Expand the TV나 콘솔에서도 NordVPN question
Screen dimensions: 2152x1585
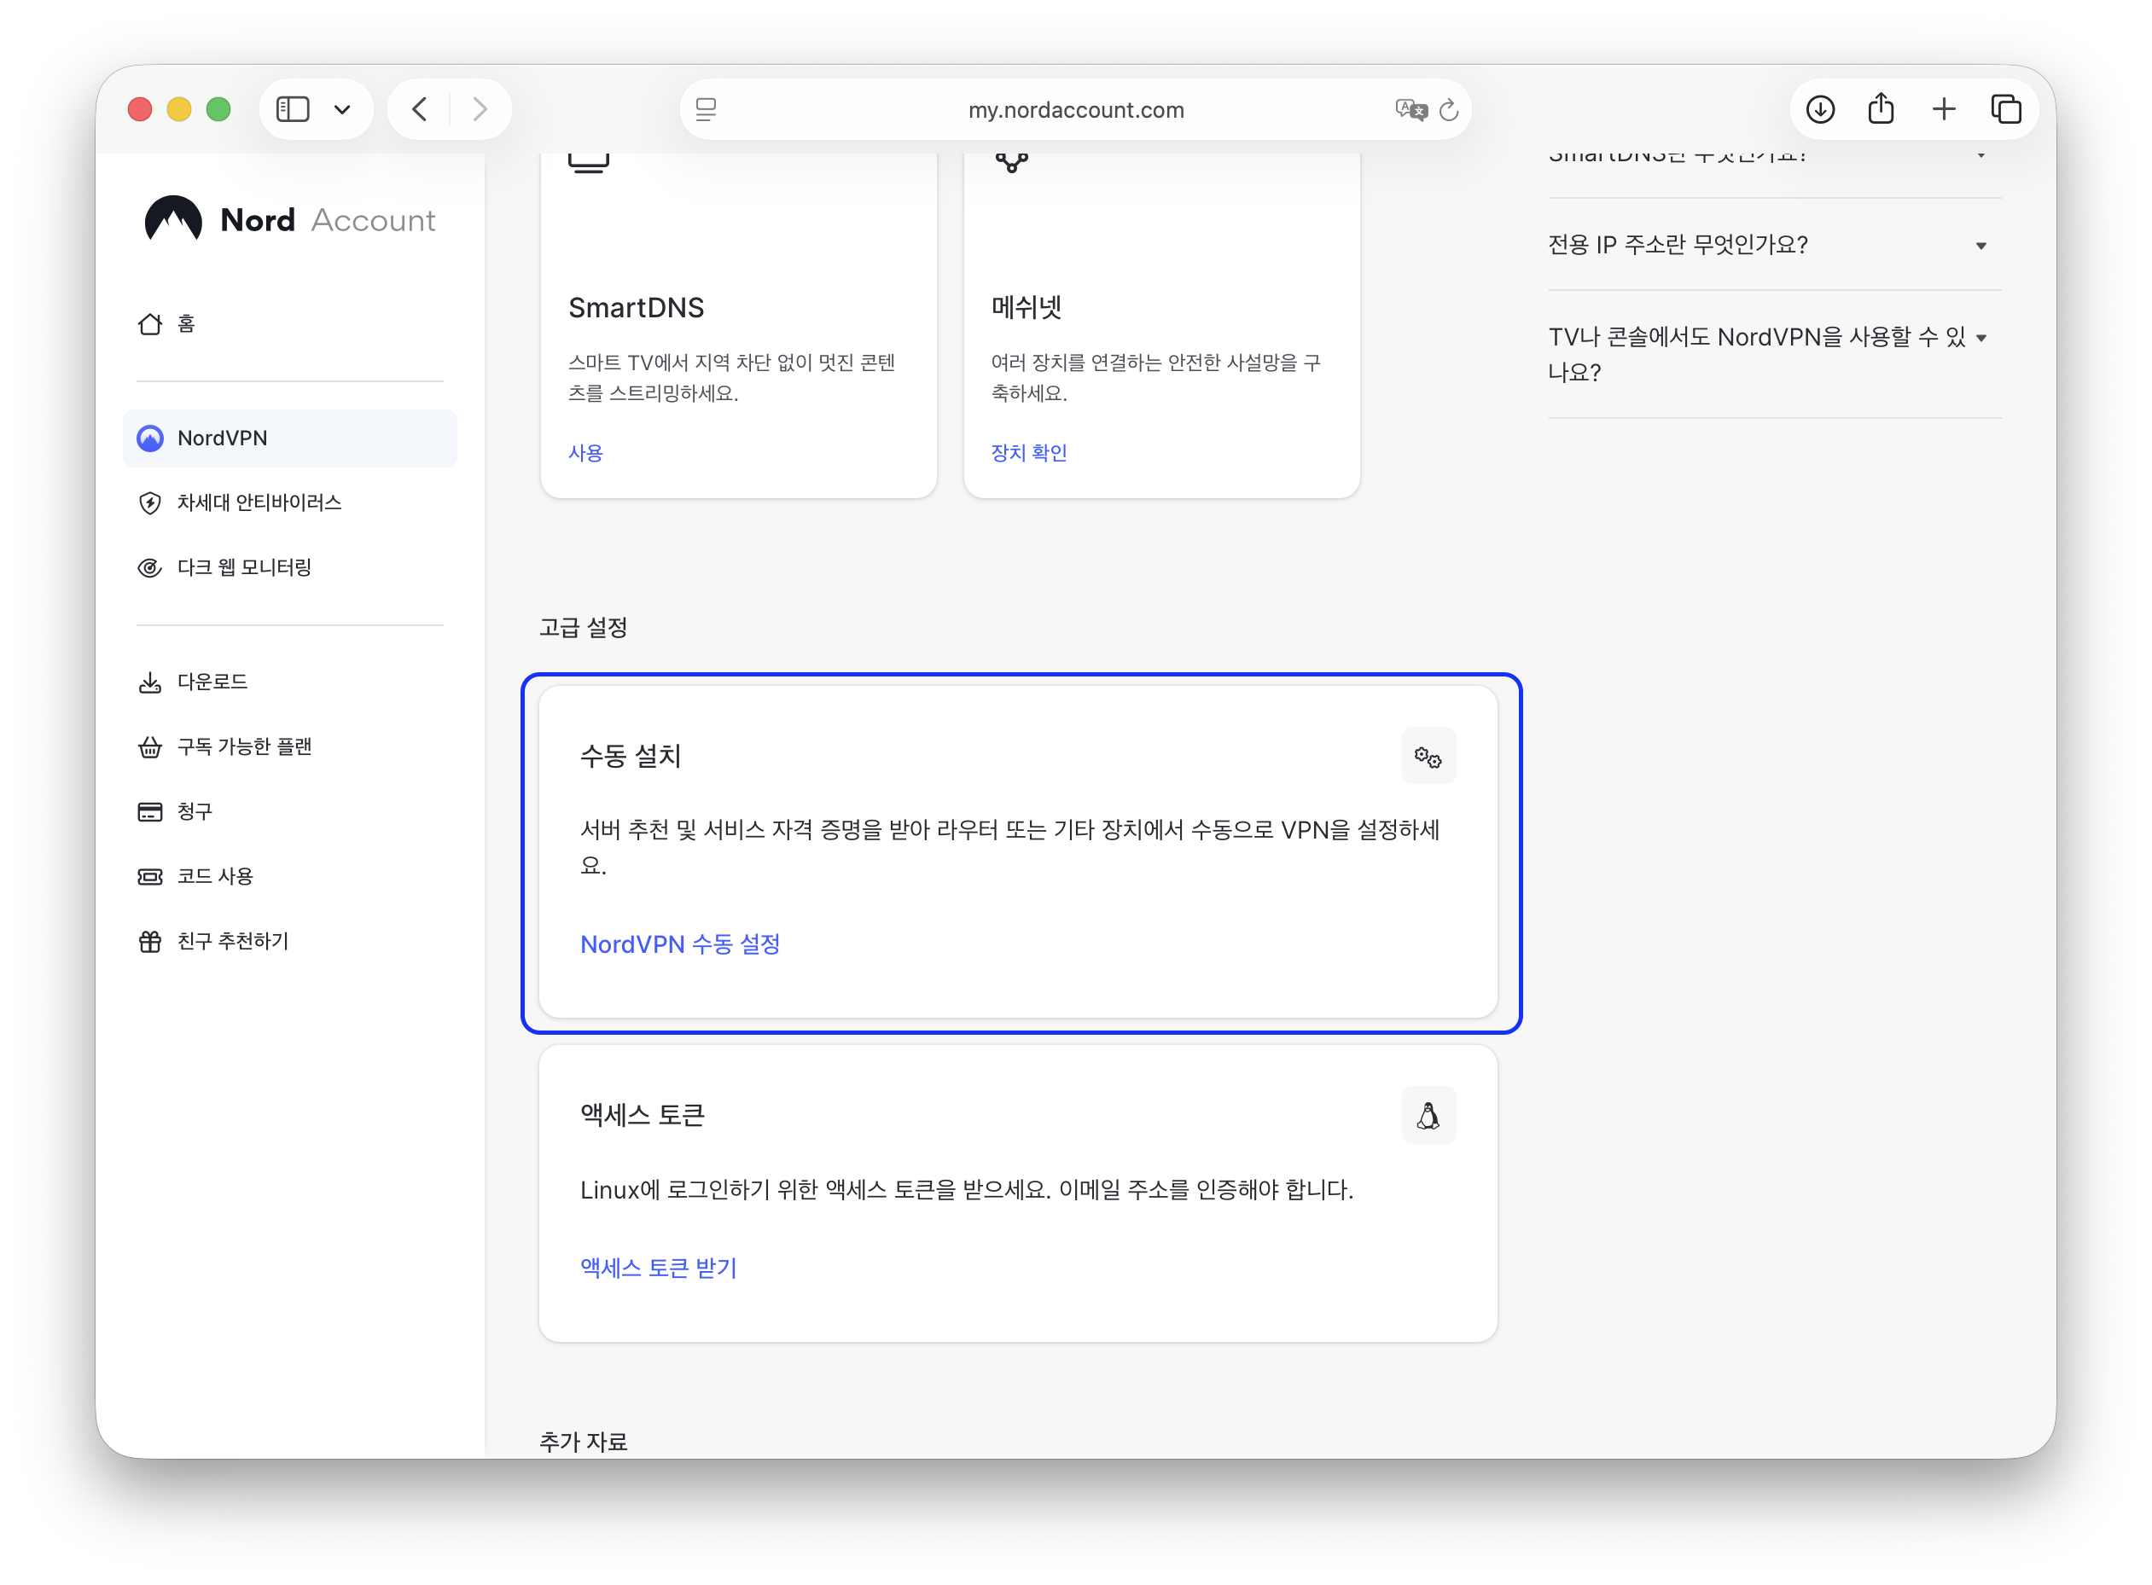[x=1773, y=354]
